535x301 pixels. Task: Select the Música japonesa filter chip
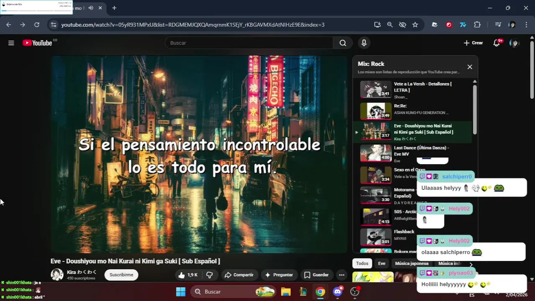412,263
